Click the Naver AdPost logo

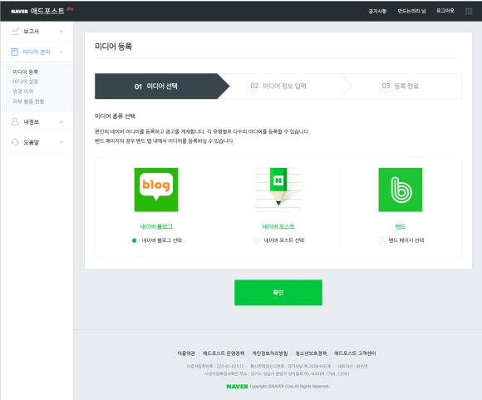pos(42,11)
